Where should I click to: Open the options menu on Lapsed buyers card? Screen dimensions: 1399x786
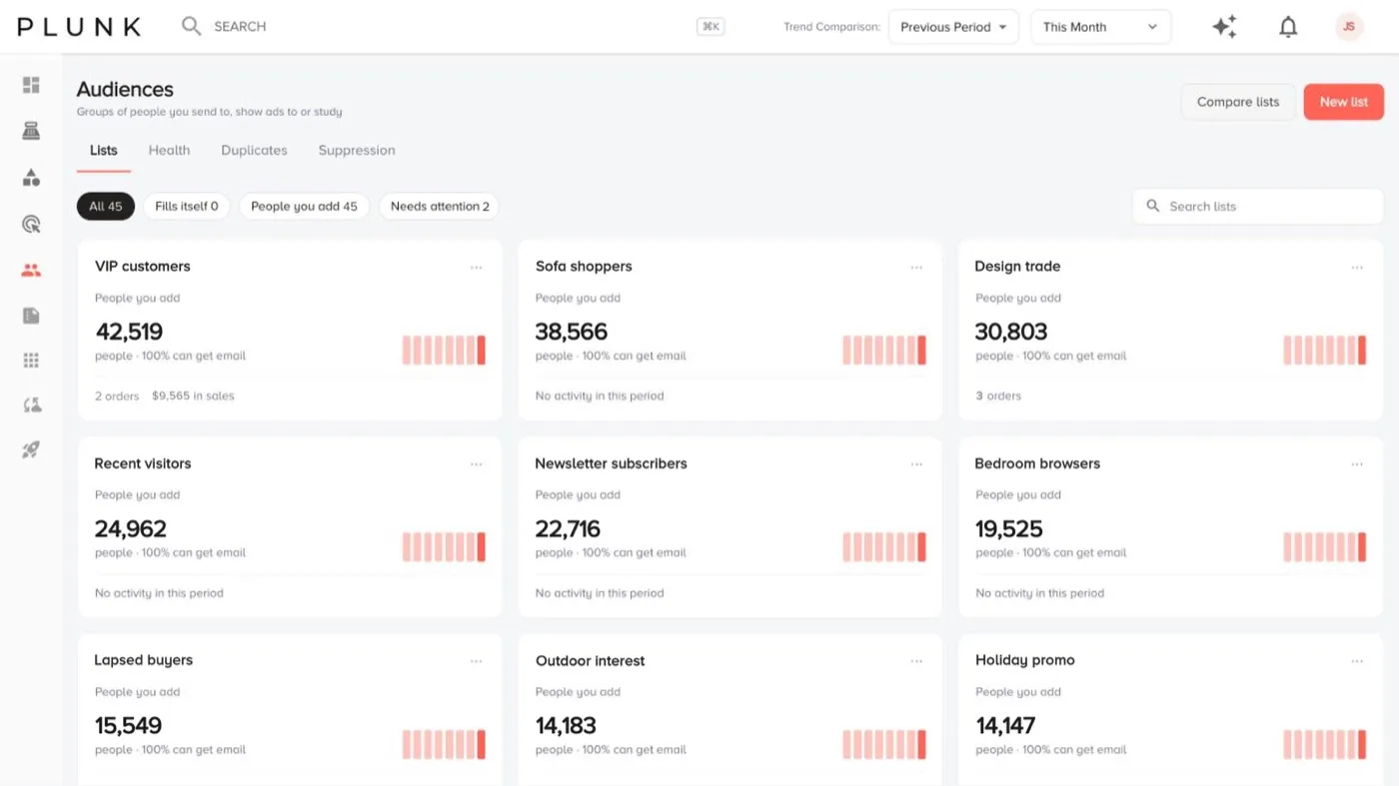477,660
